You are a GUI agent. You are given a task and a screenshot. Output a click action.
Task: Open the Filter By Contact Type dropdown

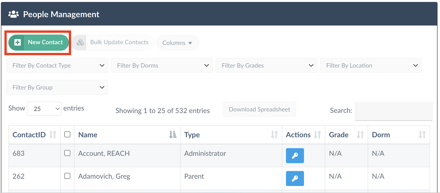tap(57, 66)
